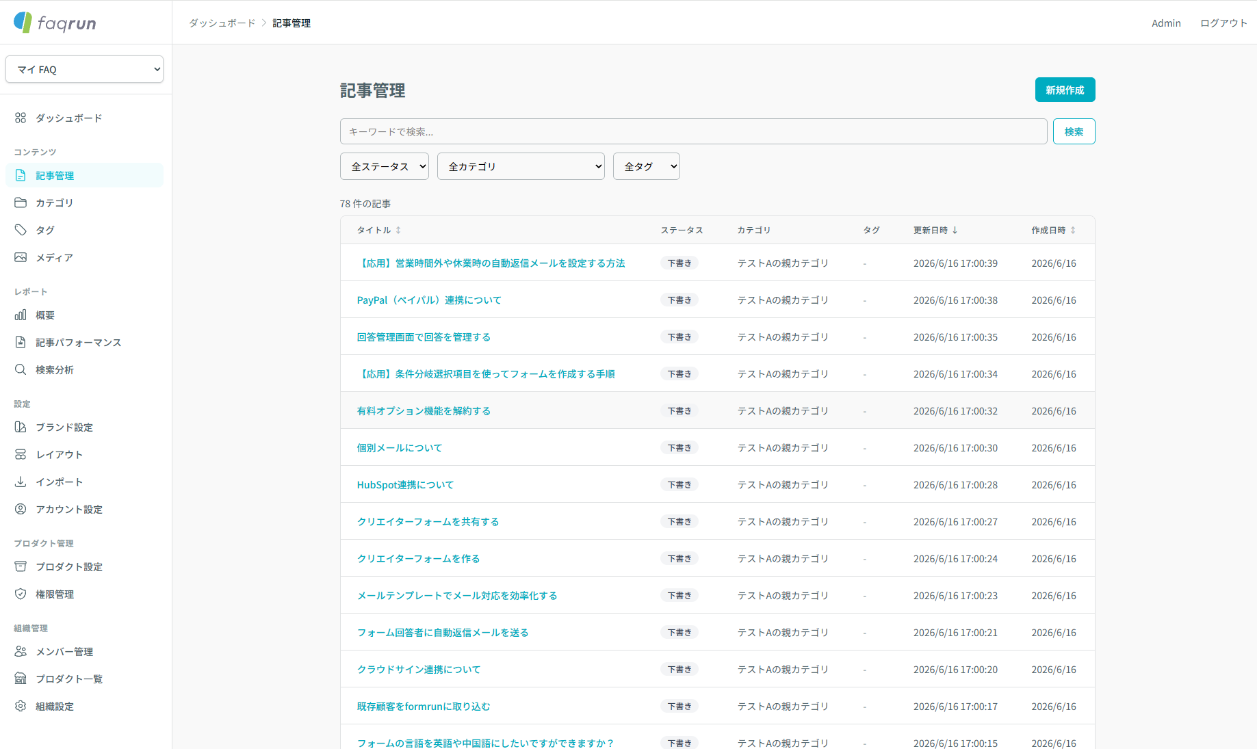Click the 検索分析 magnifier icon
This screenshot has width=1257, height=749.
21,369
